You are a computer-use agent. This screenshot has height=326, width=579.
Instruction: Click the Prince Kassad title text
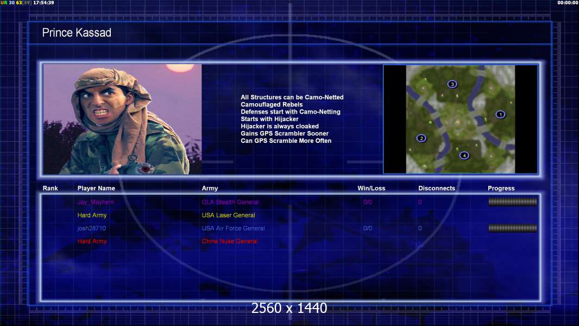(x=77, y=33)
